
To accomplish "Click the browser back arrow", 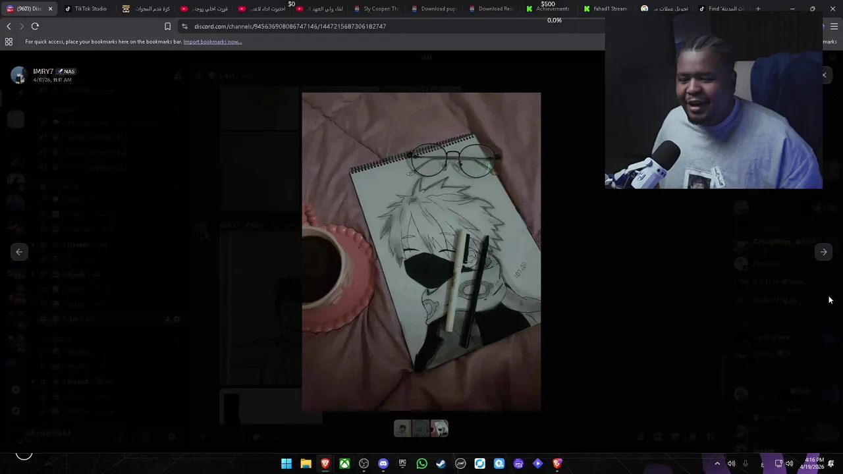I will tap(9, 26).
